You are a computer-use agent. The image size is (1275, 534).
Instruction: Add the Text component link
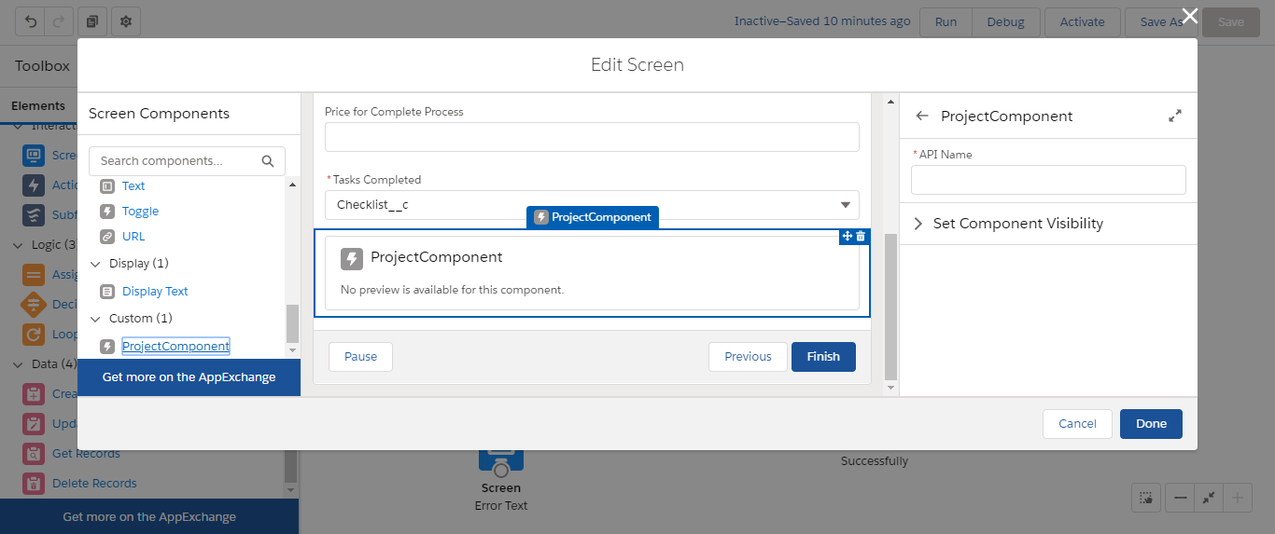[x=133, y=186]
